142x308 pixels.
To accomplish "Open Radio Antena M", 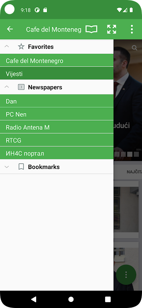I will [57, 127].
